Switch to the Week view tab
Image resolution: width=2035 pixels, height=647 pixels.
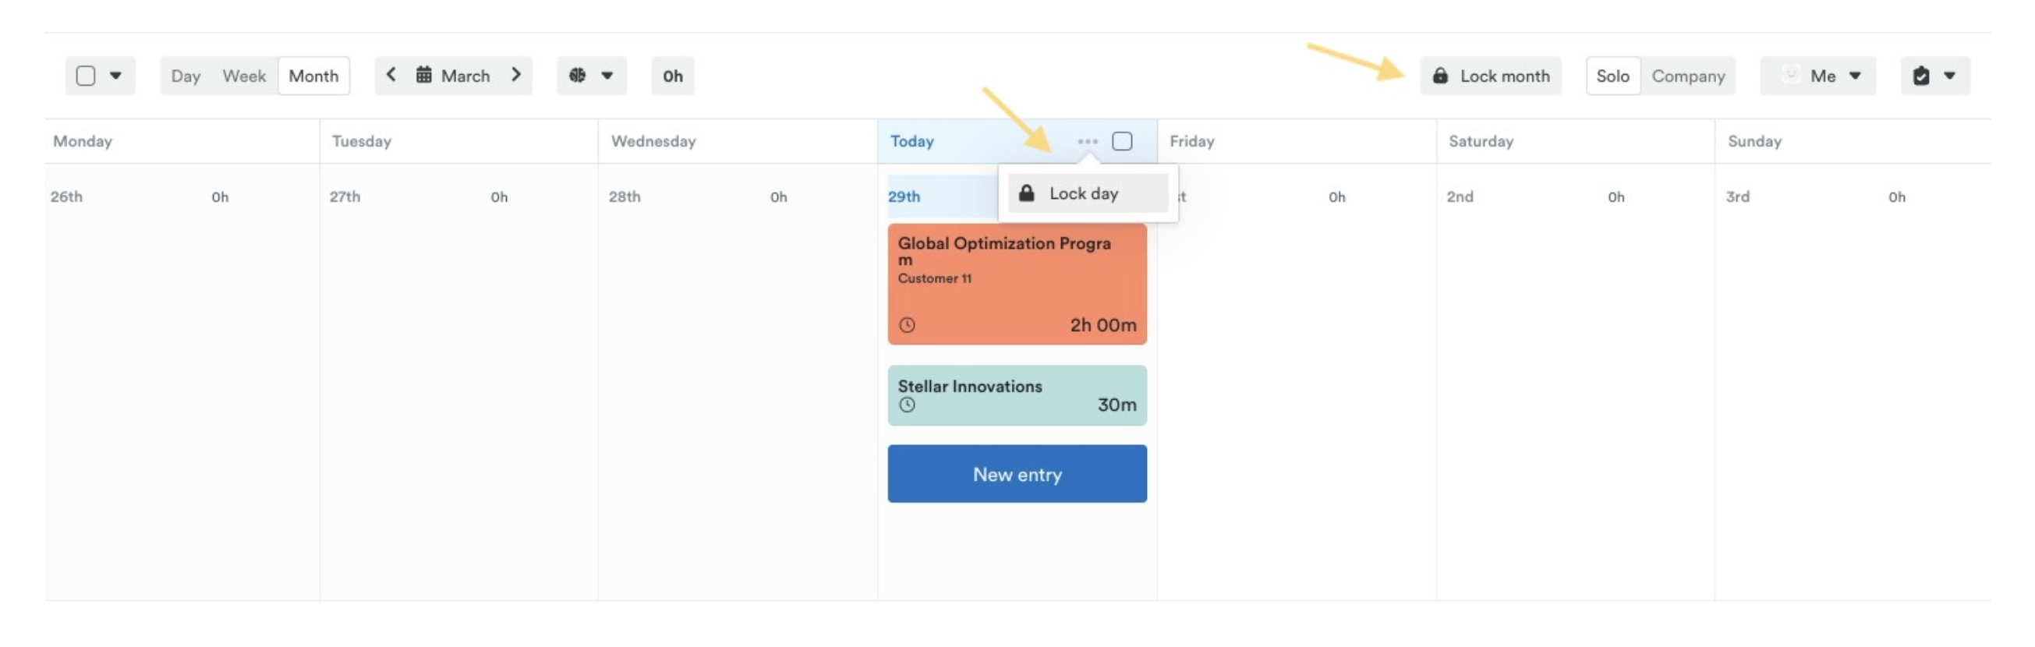(244, 76)
